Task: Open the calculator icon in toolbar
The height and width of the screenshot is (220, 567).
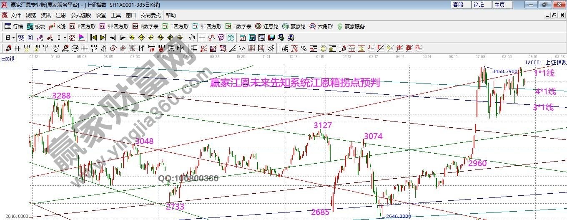Action: (252, 38)
